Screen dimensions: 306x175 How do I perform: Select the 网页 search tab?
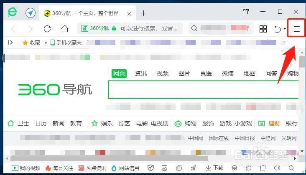coord(119,73)
